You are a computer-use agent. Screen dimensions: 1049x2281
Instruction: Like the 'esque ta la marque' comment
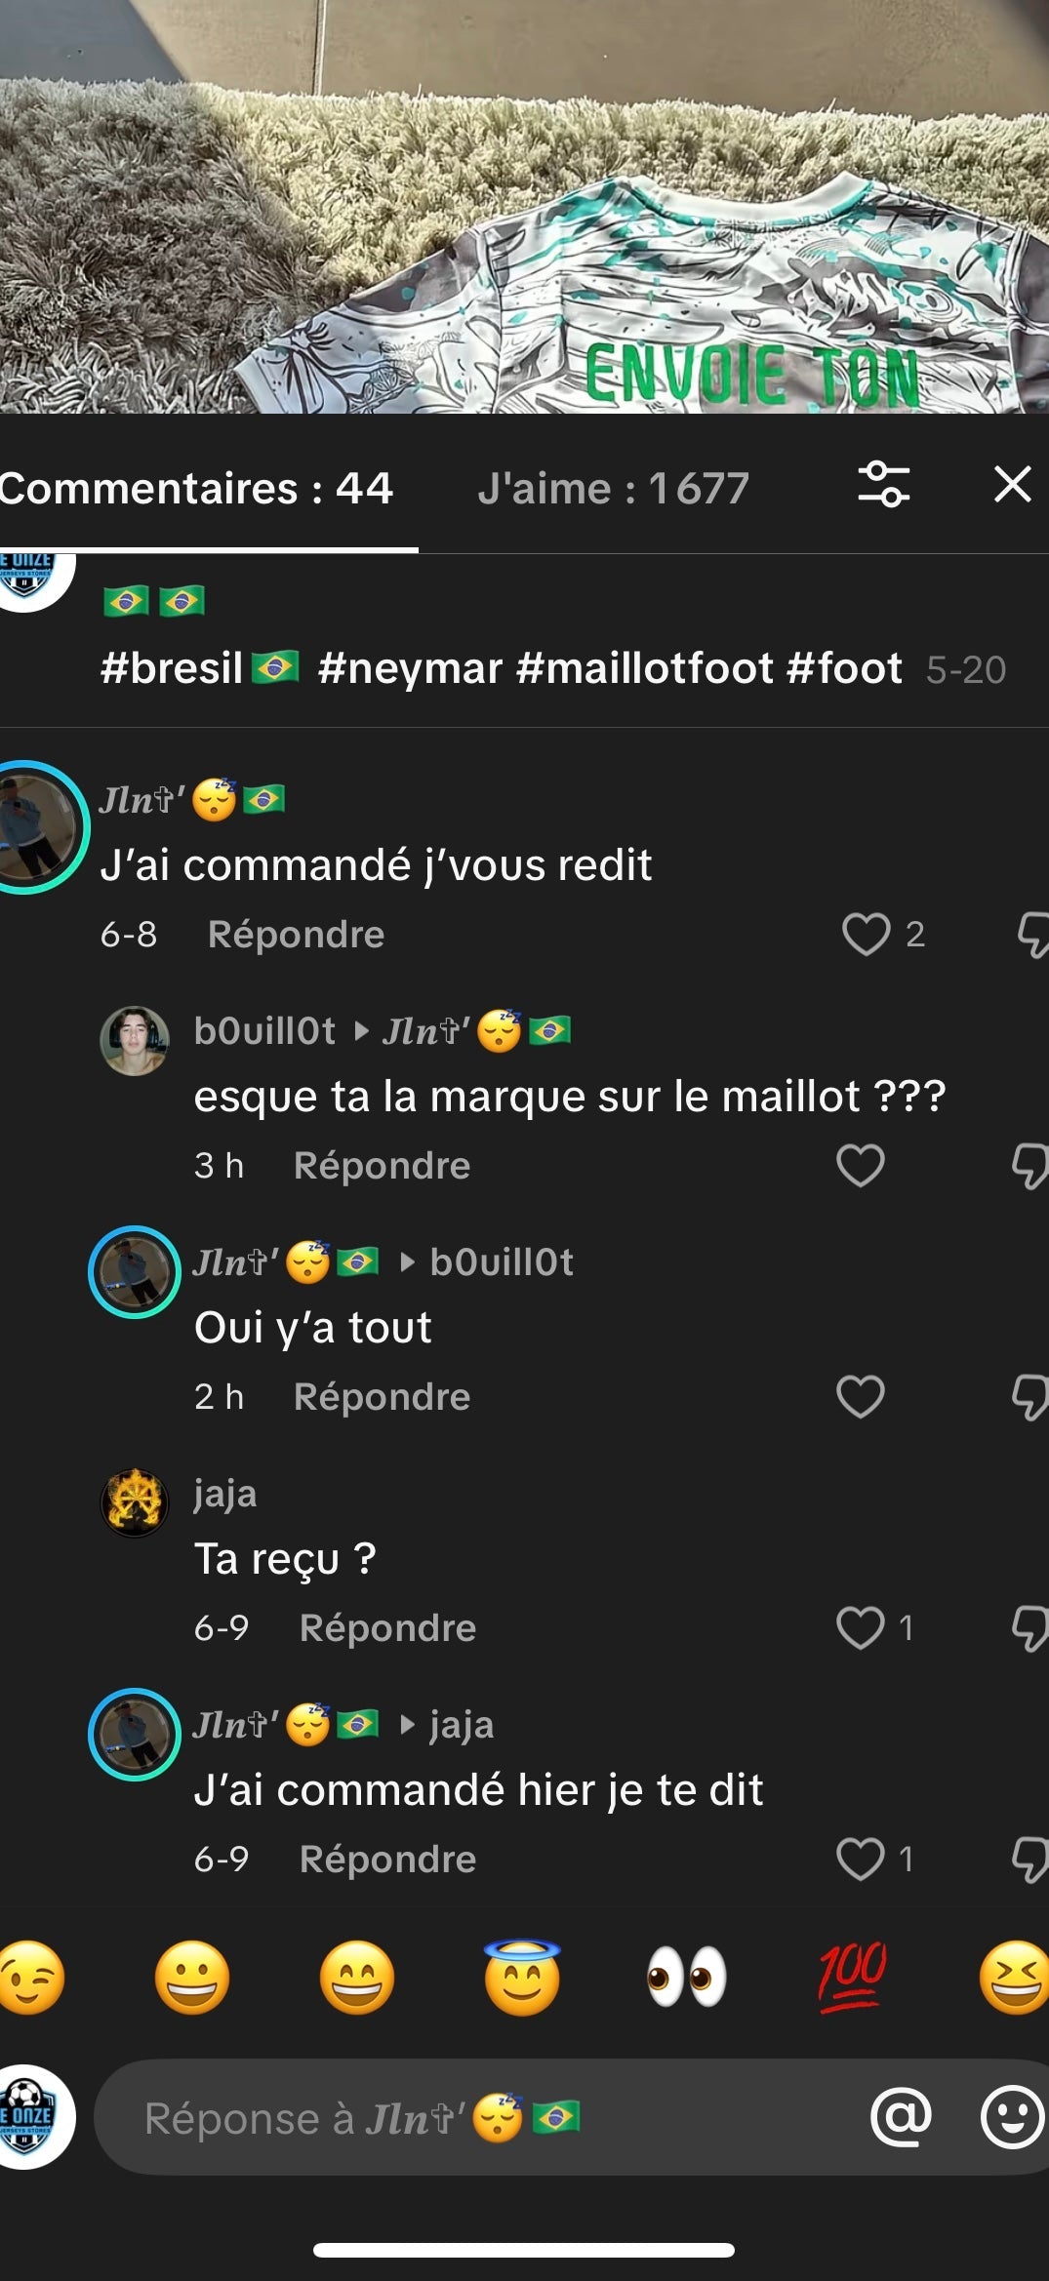(861, 1166)
